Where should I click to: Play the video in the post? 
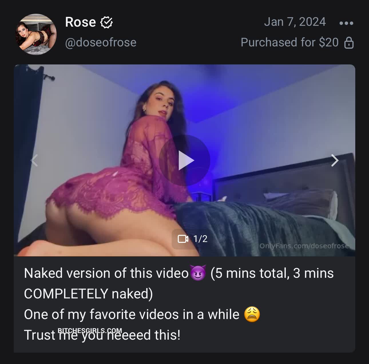coord(184,160)
